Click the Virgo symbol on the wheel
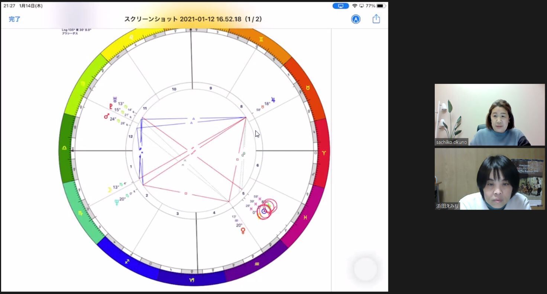 (82, 83)
